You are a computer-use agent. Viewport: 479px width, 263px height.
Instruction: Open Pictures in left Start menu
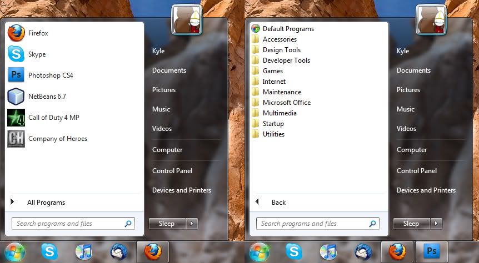164,90
